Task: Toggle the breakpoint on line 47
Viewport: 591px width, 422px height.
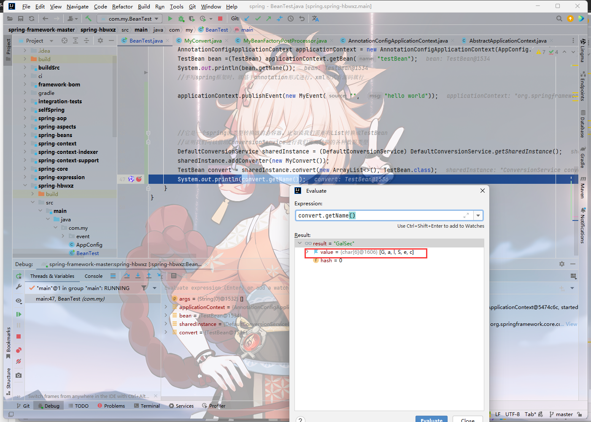Action: click(x=139, y=179)
